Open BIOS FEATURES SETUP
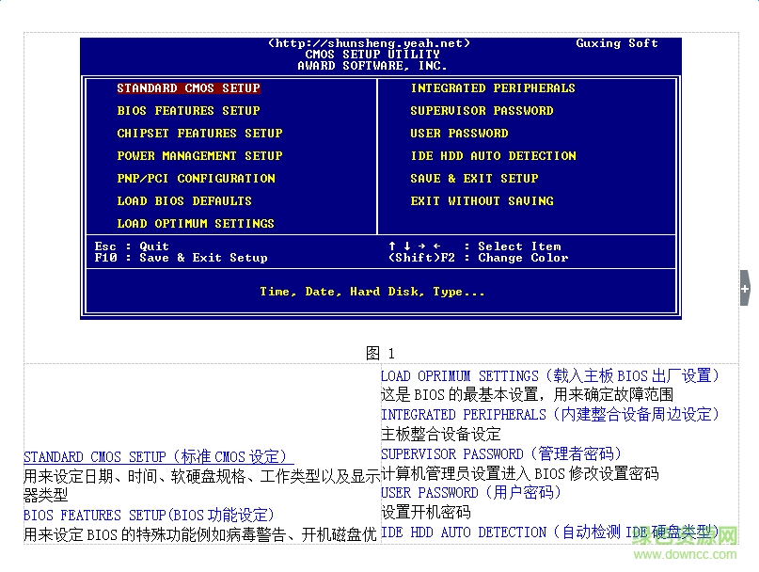Viewport: 759px width, 572px height. coord(187,110)
